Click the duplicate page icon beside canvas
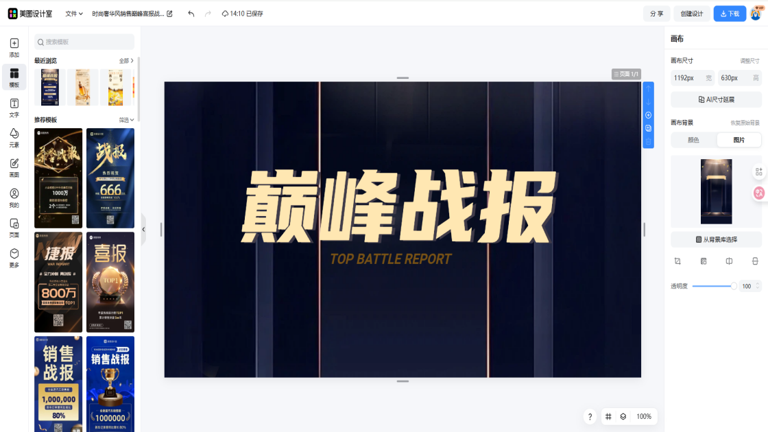The image size is (768, 432). (648, 128)
